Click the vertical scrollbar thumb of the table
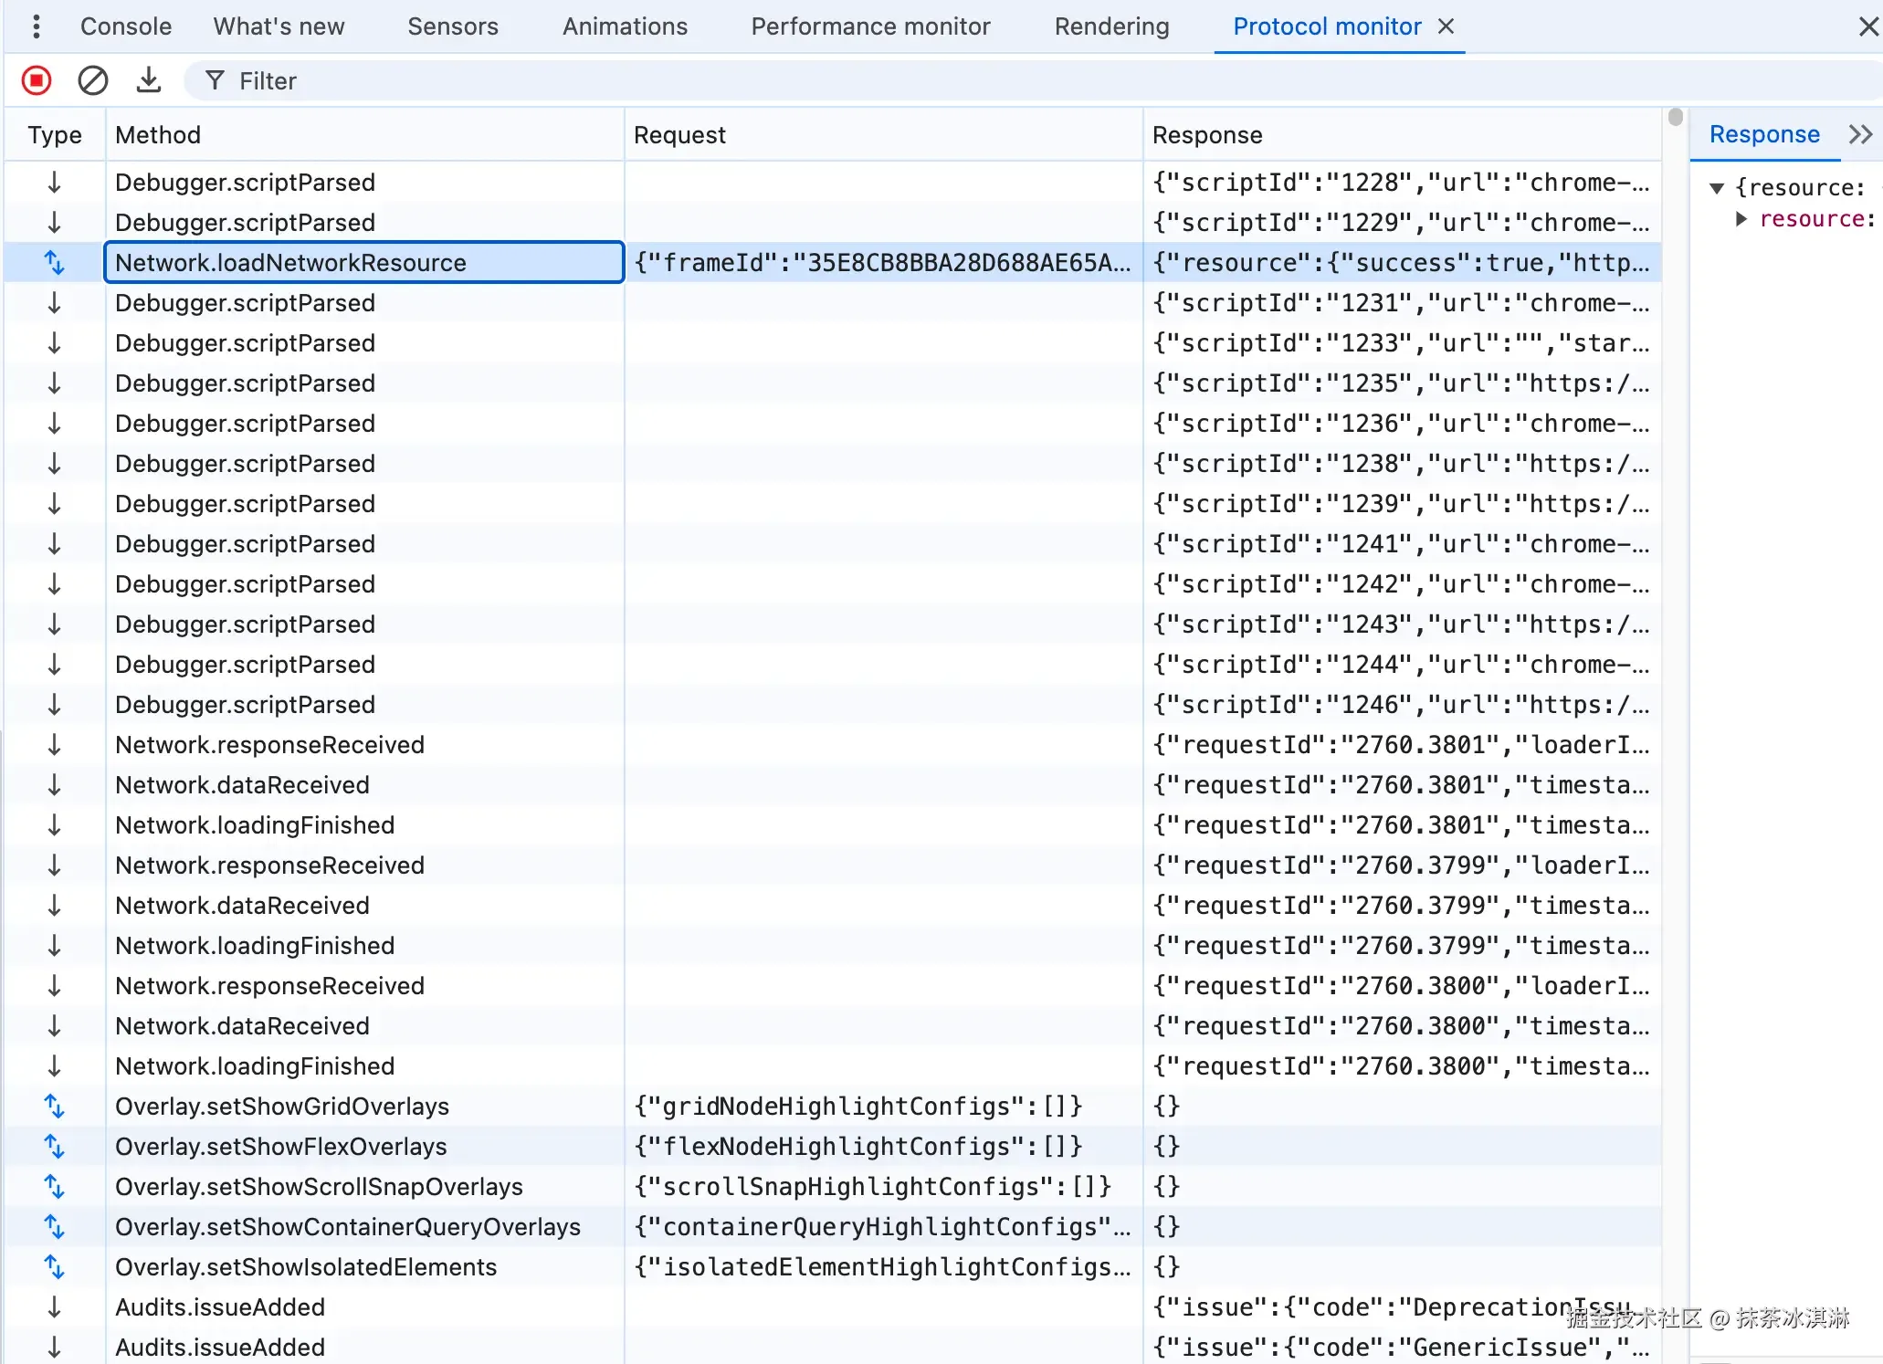1883x1364 pixels. point(1675,117)
